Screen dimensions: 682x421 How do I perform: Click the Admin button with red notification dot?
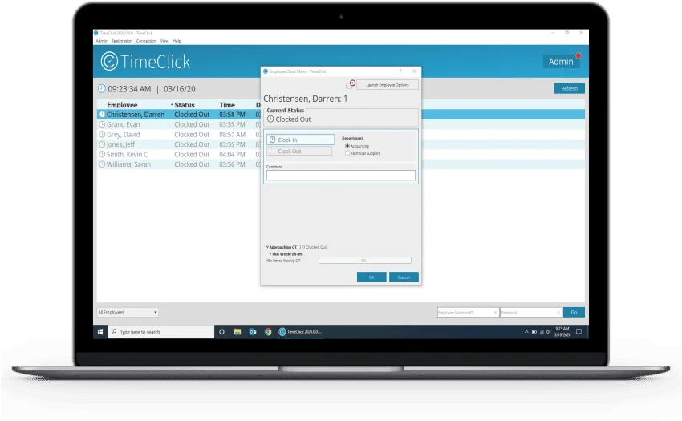tap(561, 61)
